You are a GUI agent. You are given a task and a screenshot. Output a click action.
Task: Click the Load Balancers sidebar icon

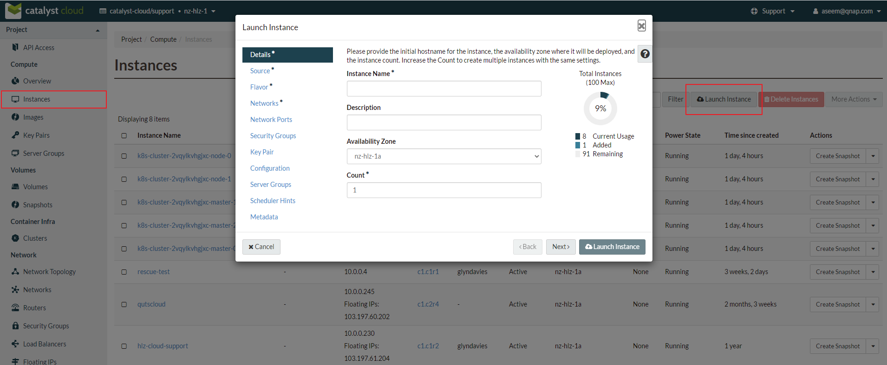click(x=15, y=344)
